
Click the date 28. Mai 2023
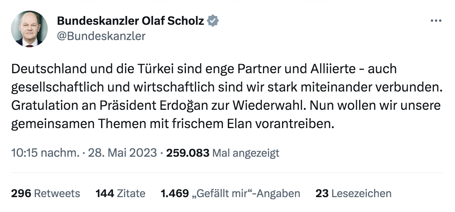point(123,153)
